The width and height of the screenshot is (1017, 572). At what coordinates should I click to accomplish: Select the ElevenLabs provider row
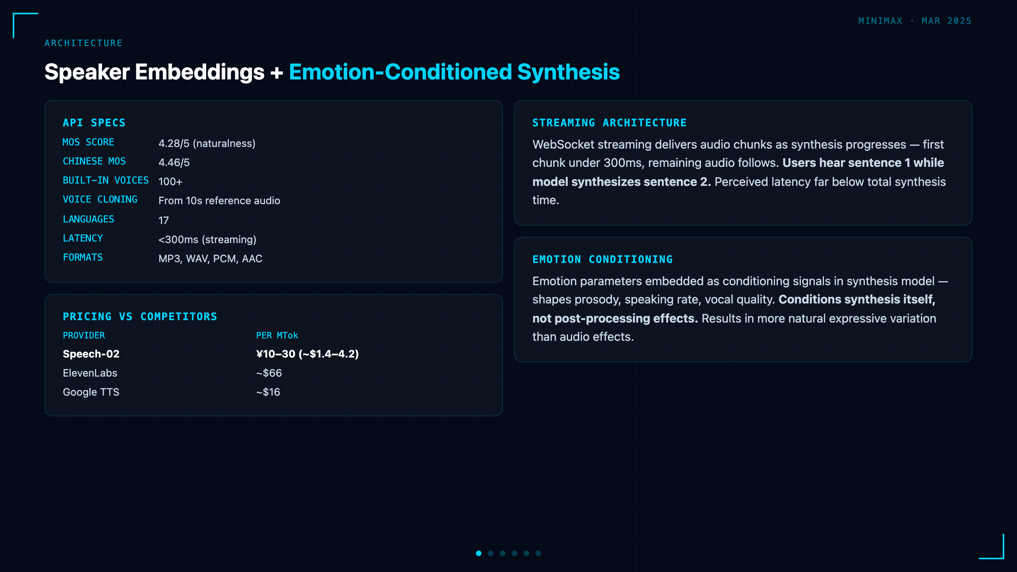(273, 373)
